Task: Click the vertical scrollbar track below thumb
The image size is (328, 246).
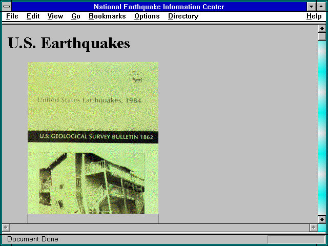Action: tap(322, 128)
